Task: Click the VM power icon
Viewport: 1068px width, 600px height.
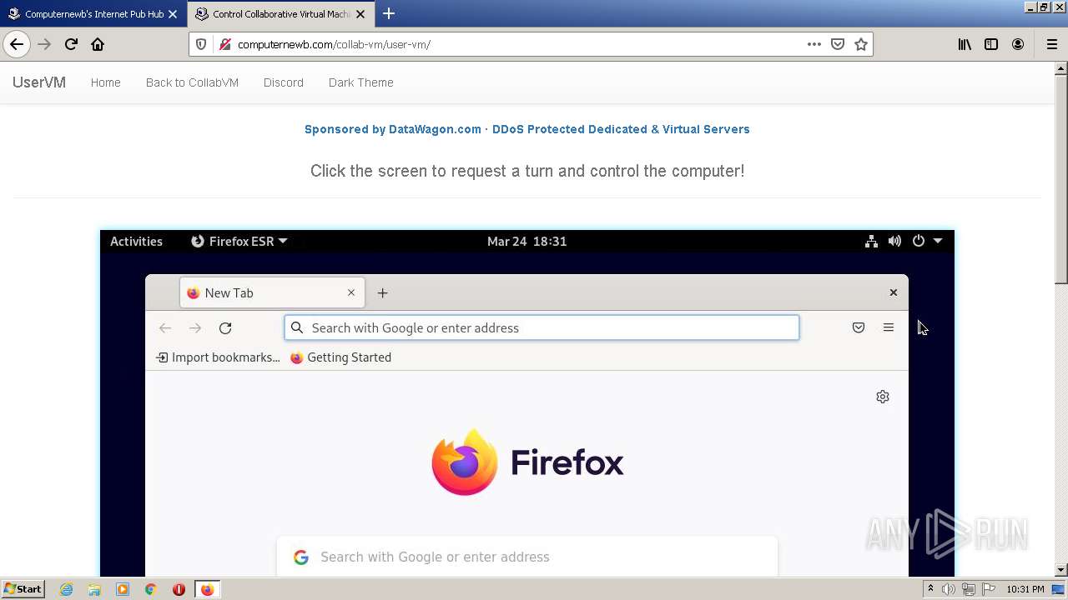Action: point(919,241)
